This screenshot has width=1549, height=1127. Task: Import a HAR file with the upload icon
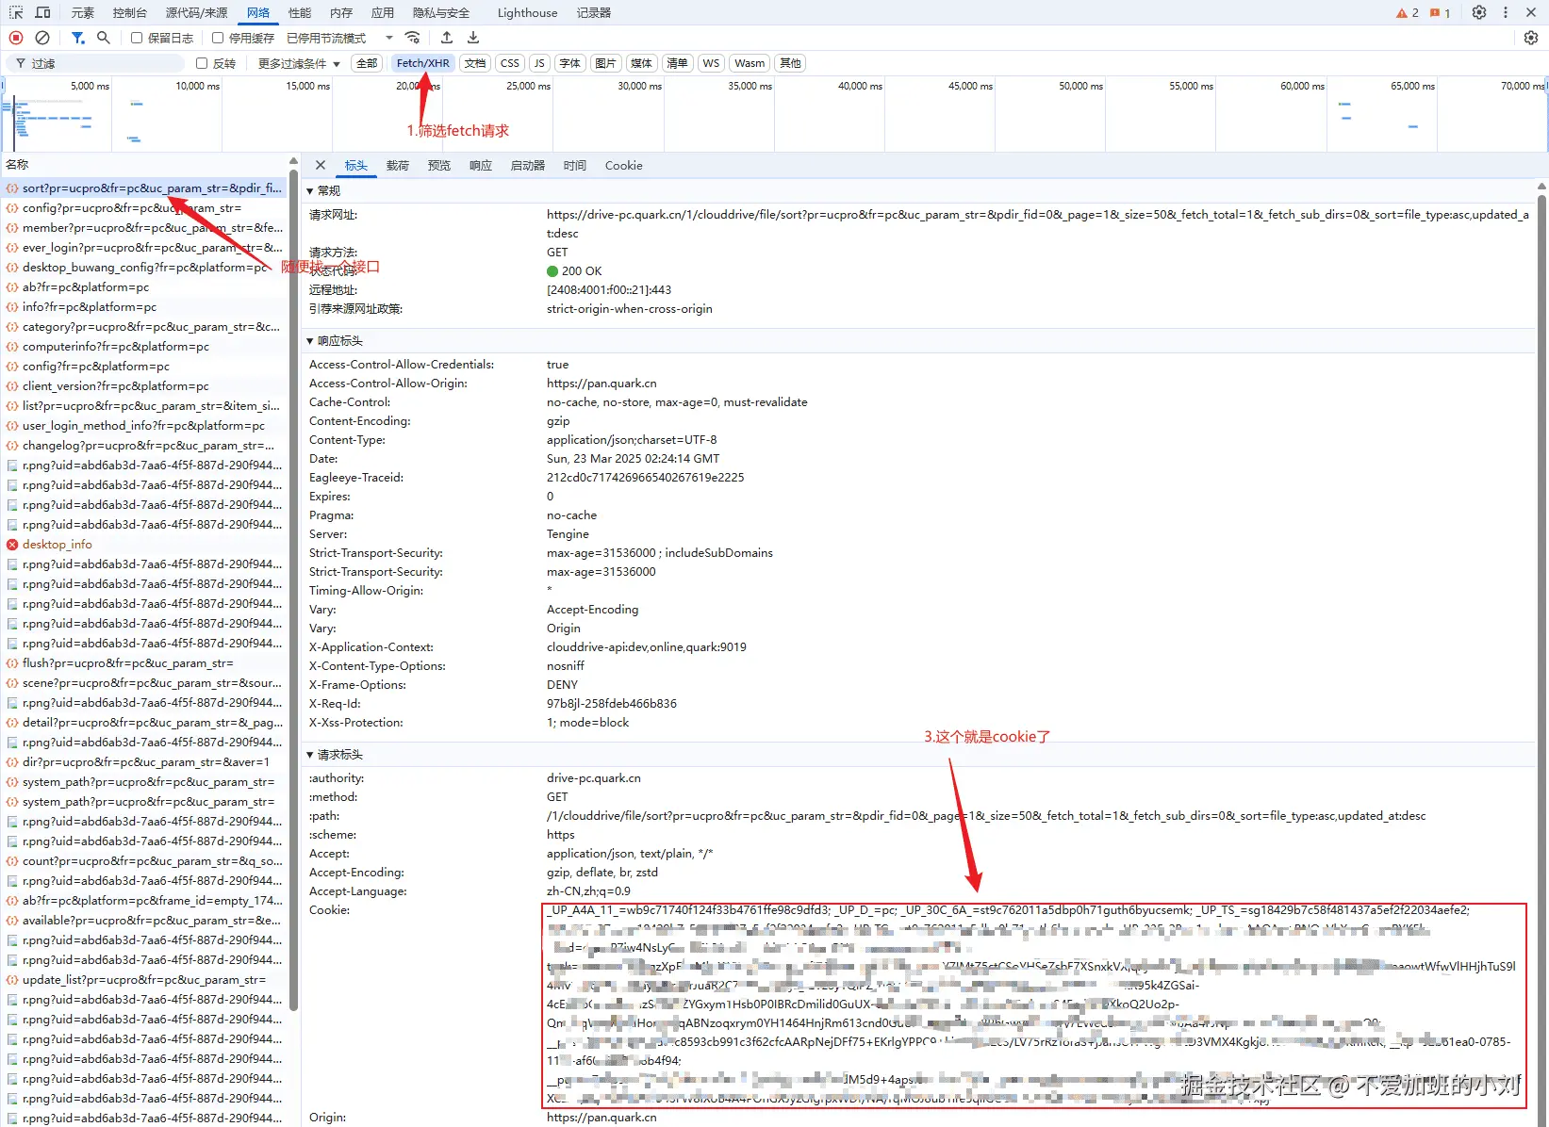pyautogui.click(x=447, y=38)
